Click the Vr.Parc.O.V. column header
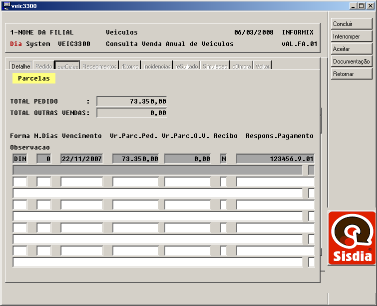Screen dimensions: 377x306 (x=186, y=136)
